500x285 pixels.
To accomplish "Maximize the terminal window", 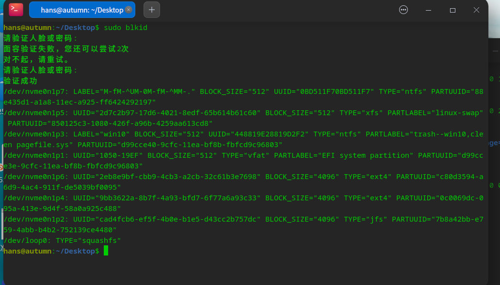I will coord(452,10).
